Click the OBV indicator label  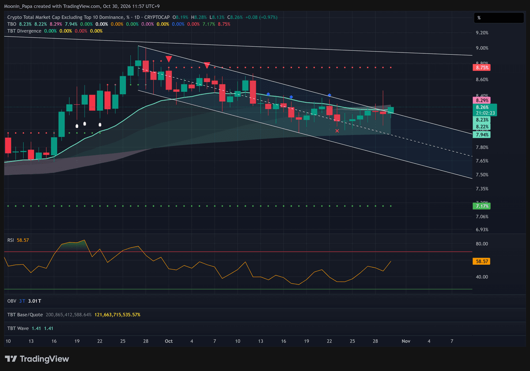point(11,301)
